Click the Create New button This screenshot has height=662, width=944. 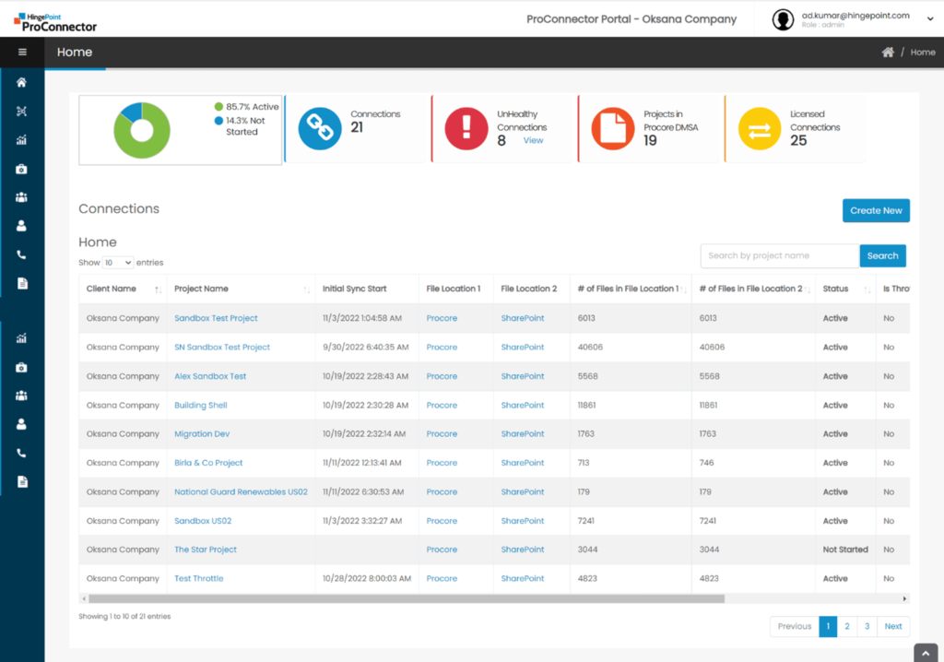click(876, 211)
